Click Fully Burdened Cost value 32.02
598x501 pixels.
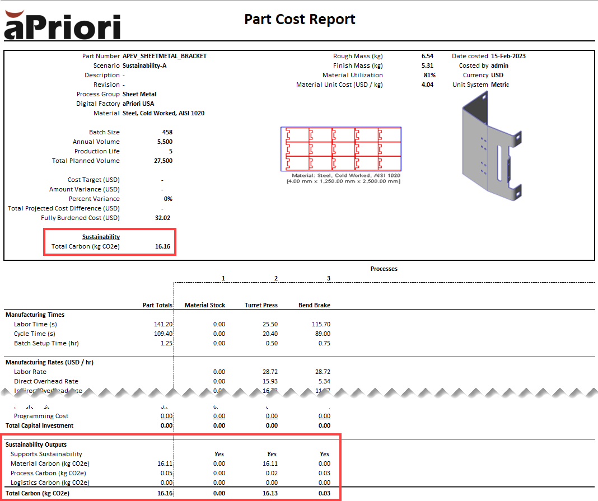162,218
